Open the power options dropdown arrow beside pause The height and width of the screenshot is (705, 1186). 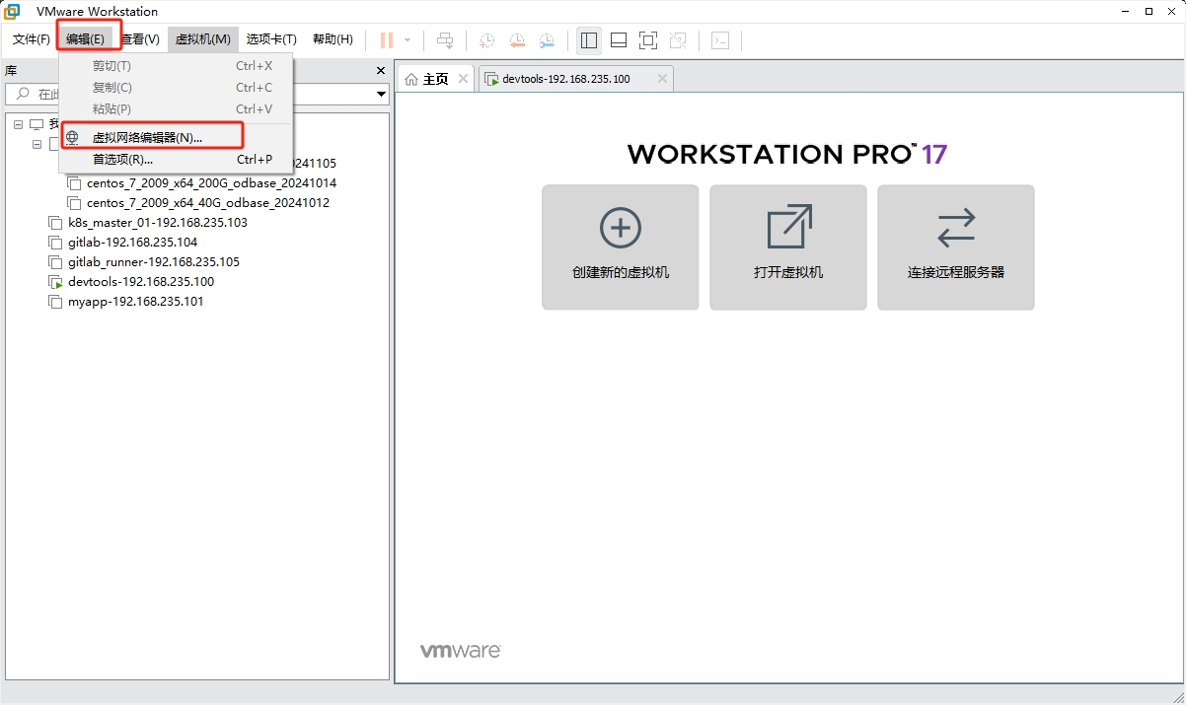(408, 40)
